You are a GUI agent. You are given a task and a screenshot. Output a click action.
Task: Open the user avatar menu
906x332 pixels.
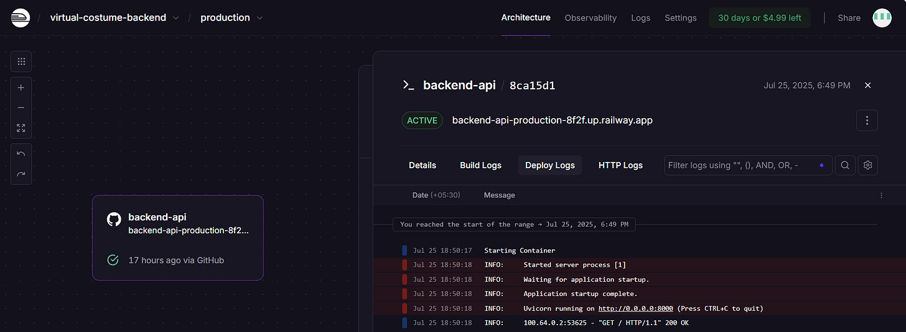click(x=882, y=18)
